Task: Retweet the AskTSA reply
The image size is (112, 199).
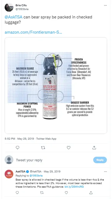Action: (x=42, y=193)
